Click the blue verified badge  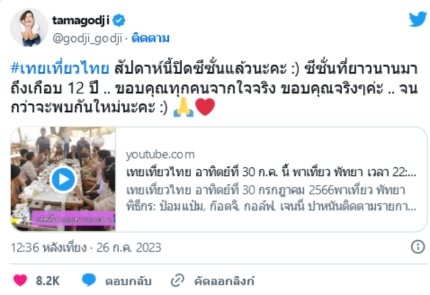point(119,20)
